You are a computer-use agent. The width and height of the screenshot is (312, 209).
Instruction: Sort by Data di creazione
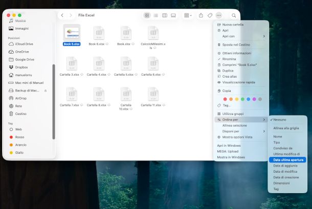click(287, 177)
